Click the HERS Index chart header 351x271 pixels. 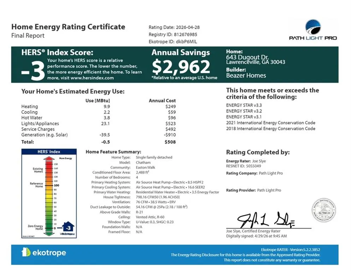pyautogui.click(x=49, y=152)
